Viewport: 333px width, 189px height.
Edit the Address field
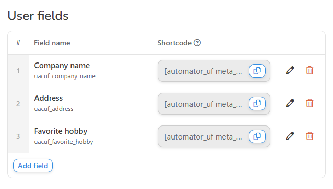tap(290, 103)
